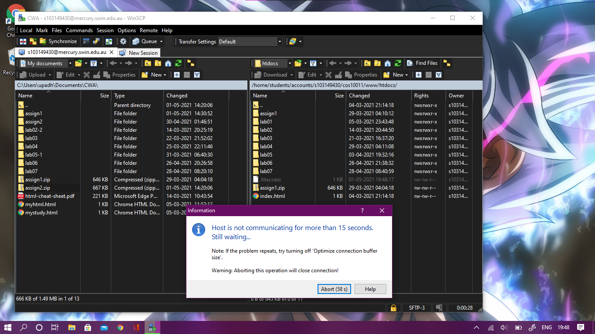The image size is (595, 334).
Task: Sort remote files by Rights column header
Action: coord(421,96)
